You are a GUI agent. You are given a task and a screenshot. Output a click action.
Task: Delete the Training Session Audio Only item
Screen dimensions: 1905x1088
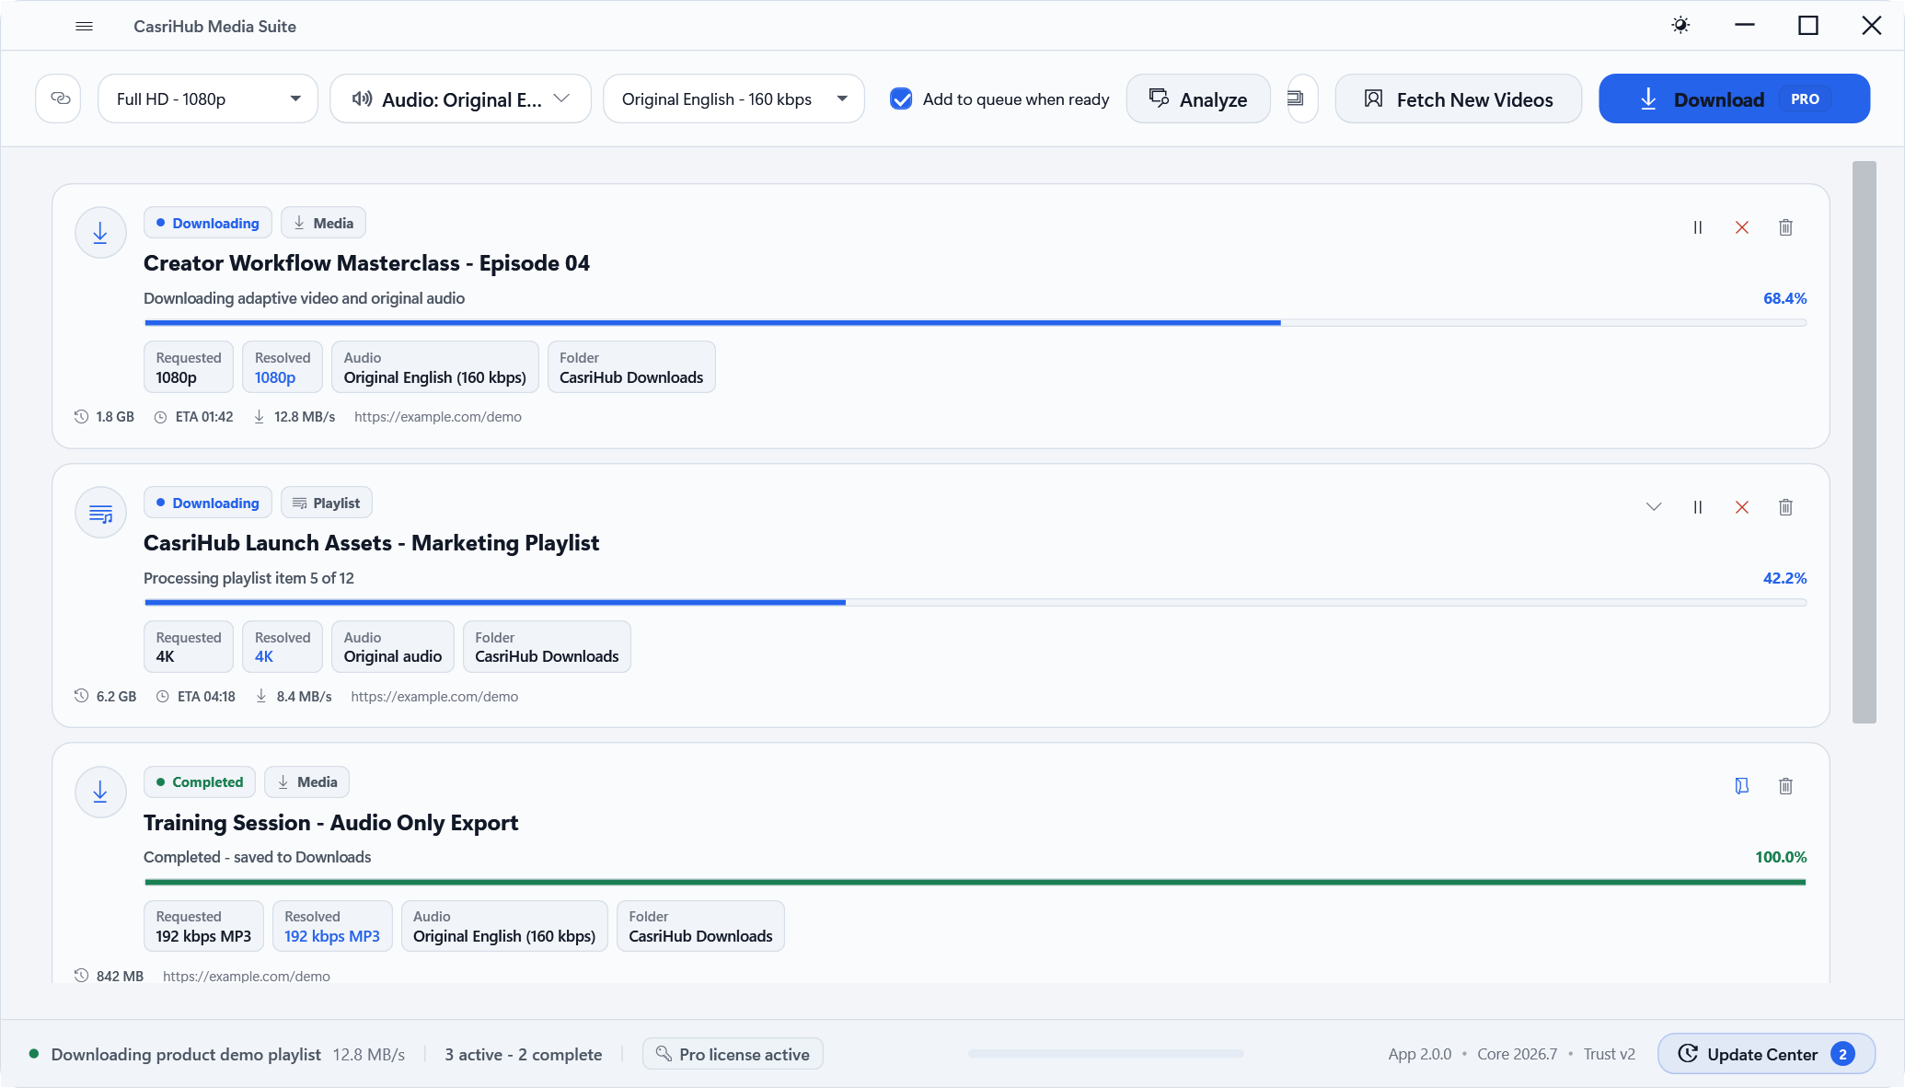pos(1785,786)
